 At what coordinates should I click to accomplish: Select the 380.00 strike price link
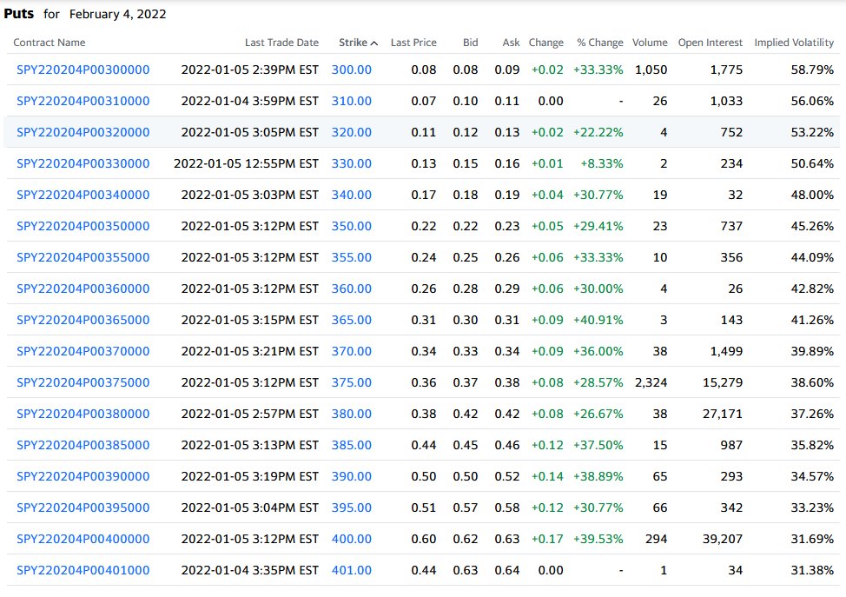pos(351,414)
